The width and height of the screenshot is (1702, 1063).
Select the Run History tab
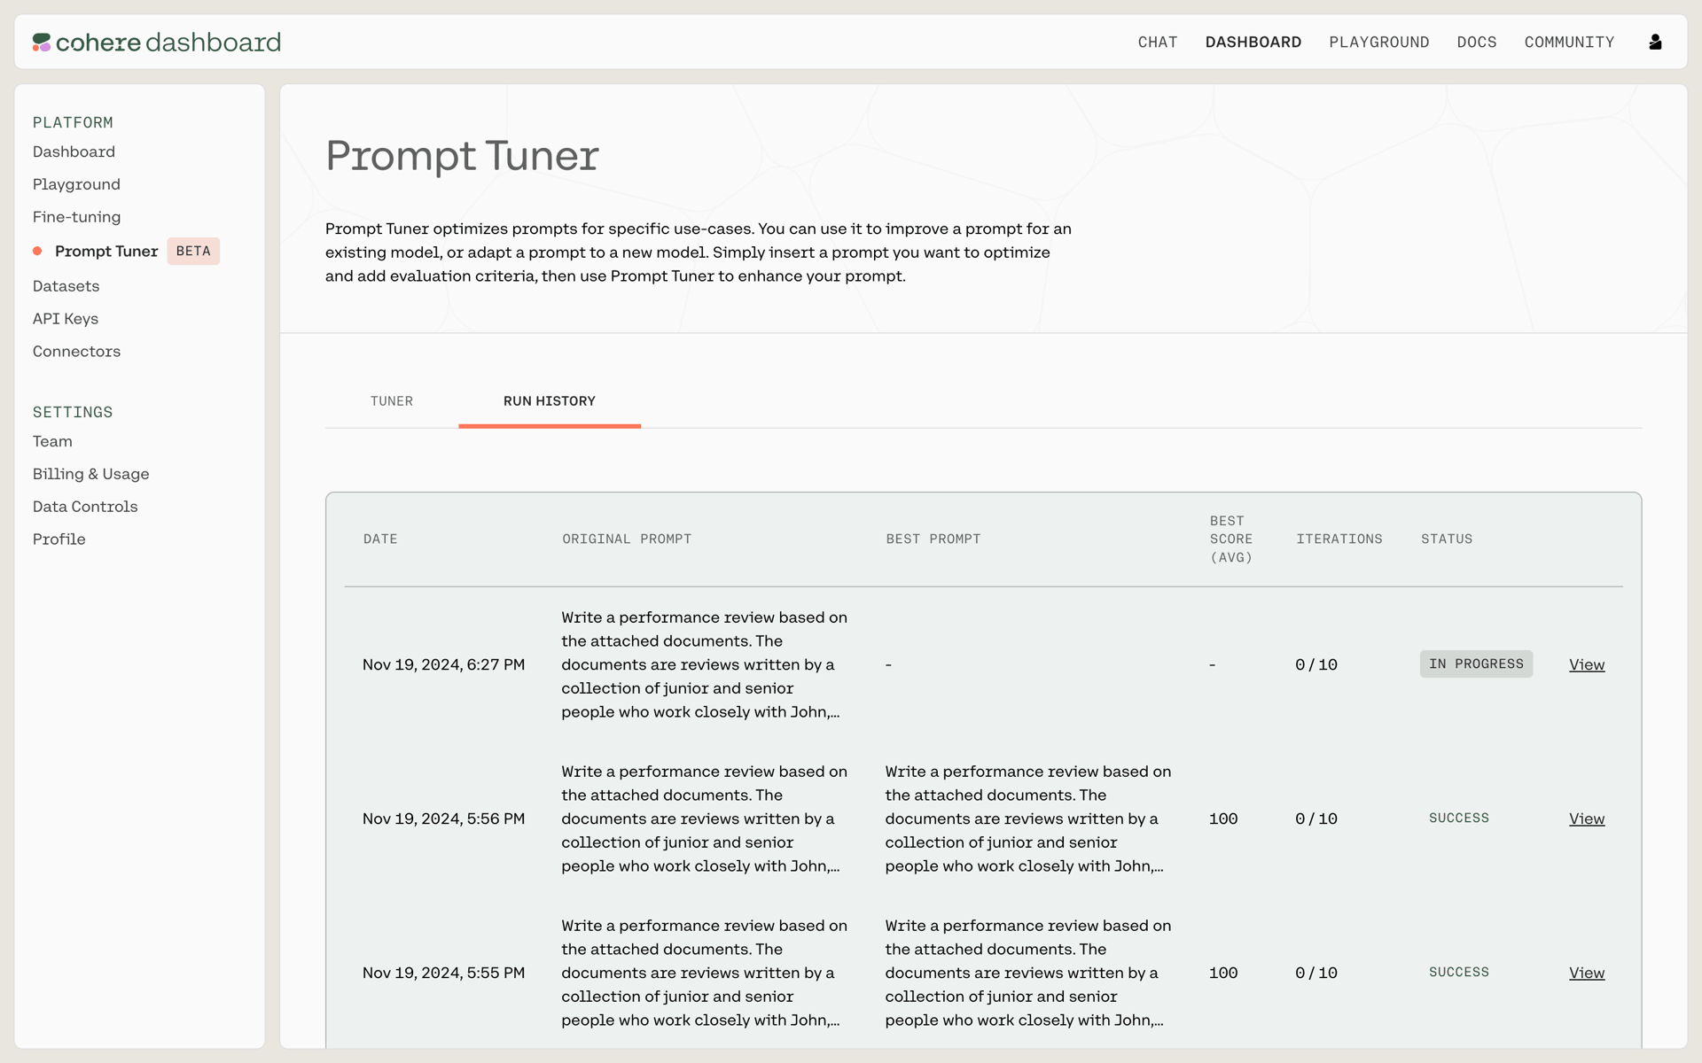click(550, 401)
